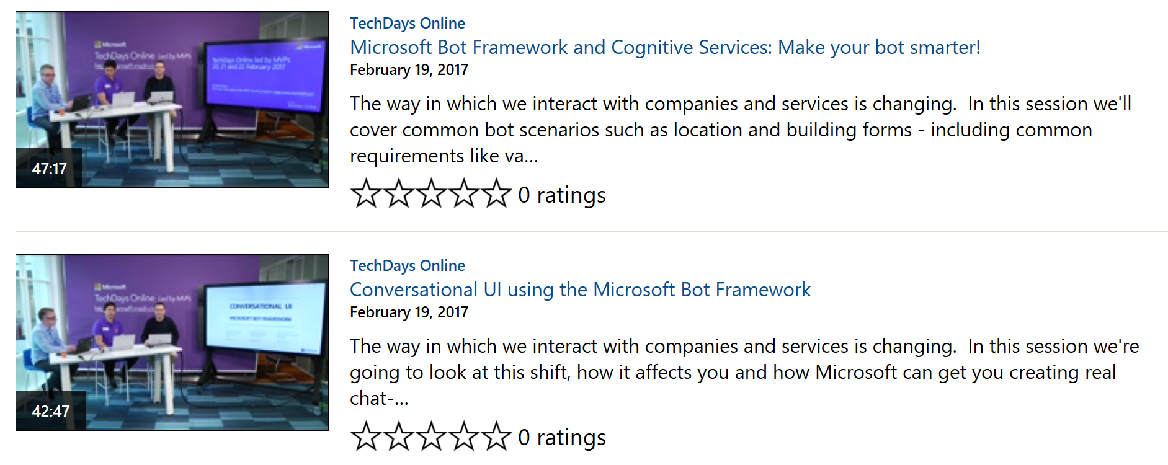The height and width of the screenshot is (465, 1168).
Task: Give Cognitive Services video three stars
Action: click(x=432, y=193)
